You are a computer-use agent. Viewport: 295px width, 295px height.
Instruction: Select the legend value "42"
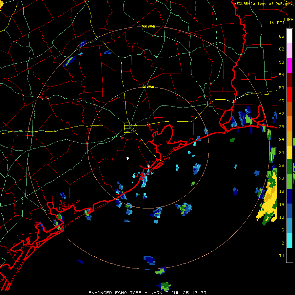point(282,114)
